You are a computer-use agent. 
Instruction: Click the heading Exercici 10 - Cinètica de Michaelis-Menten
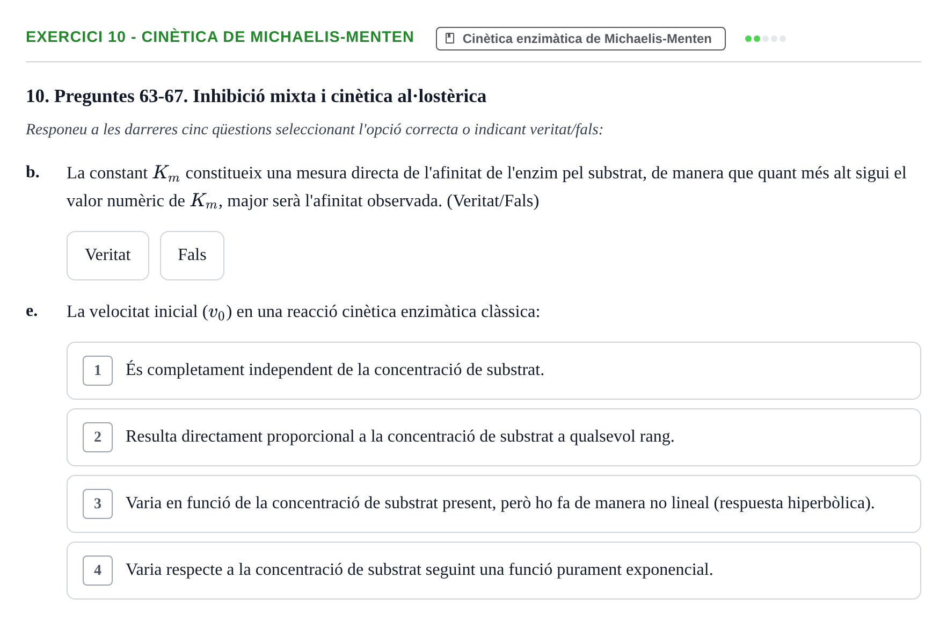tap(220, 37)
